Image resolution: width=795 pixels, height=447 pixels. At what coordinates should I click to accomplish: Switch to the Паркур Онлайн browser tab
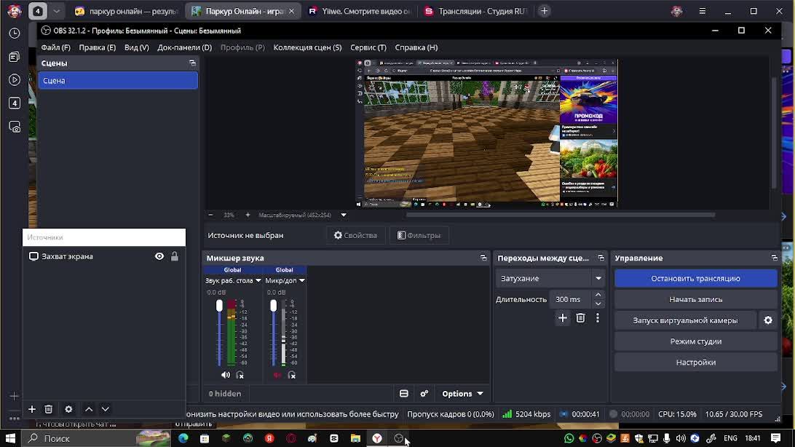(243, 11)
